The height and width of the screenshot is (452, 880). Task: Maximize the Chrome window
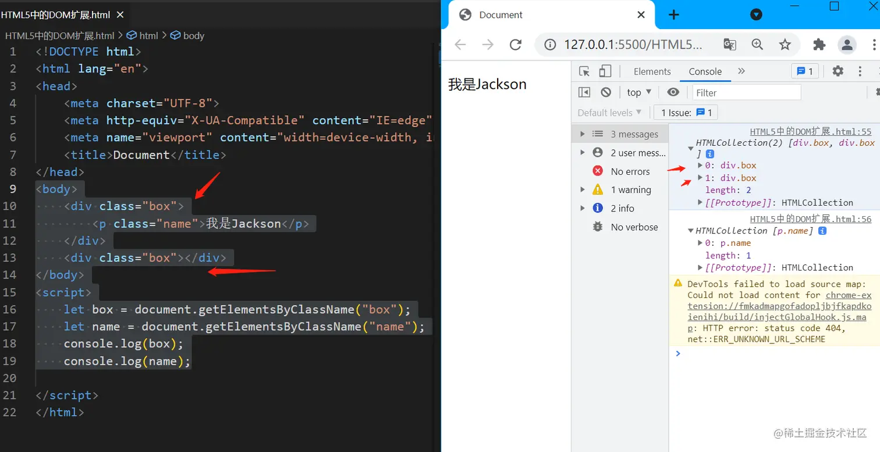pyautogui.click(x=834, y=6)
